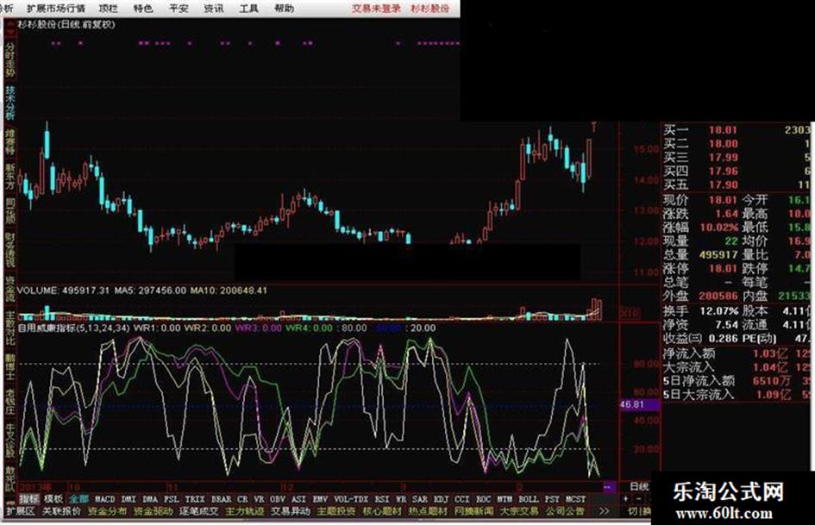Click the plus zoom button near 日线
This screenshot has height=525, width=815.
626,499
